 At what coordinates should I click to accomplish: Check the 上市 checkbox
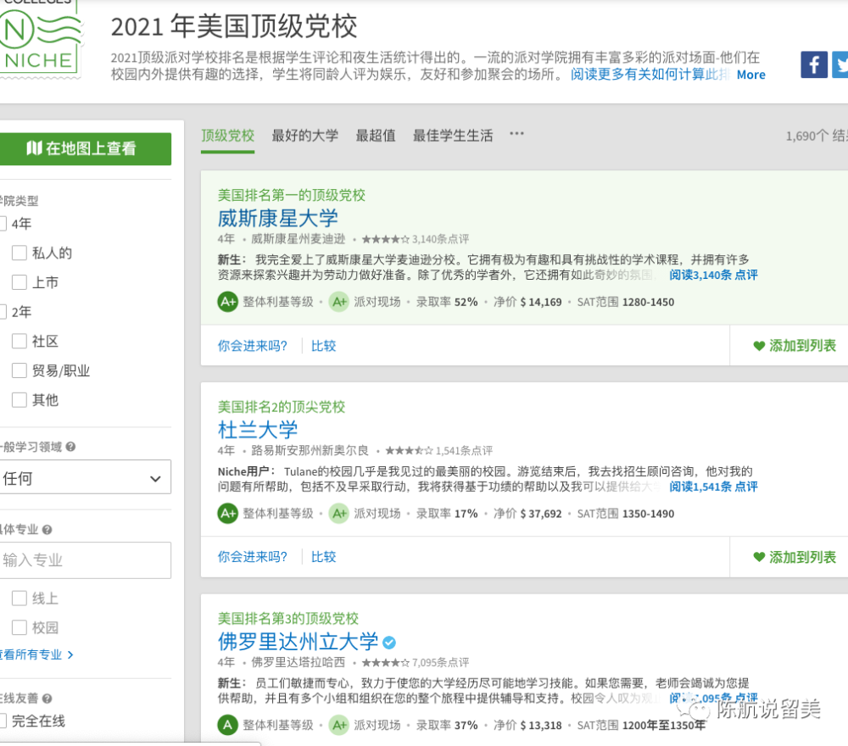(20, 282)
